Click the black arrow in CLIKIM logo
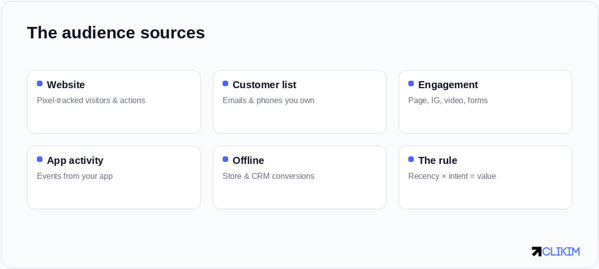The width and height of the screenshot is (599, 269). click(537, 252)
